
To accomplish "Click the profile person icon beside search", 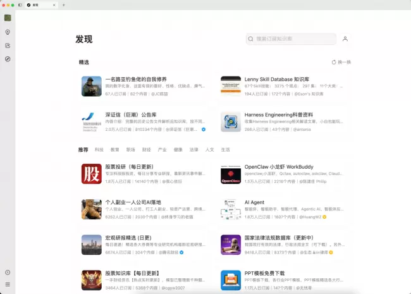I will pos(345,39).
